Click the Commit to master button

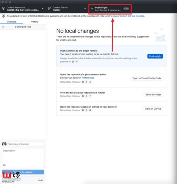click(x=23, y=172)
